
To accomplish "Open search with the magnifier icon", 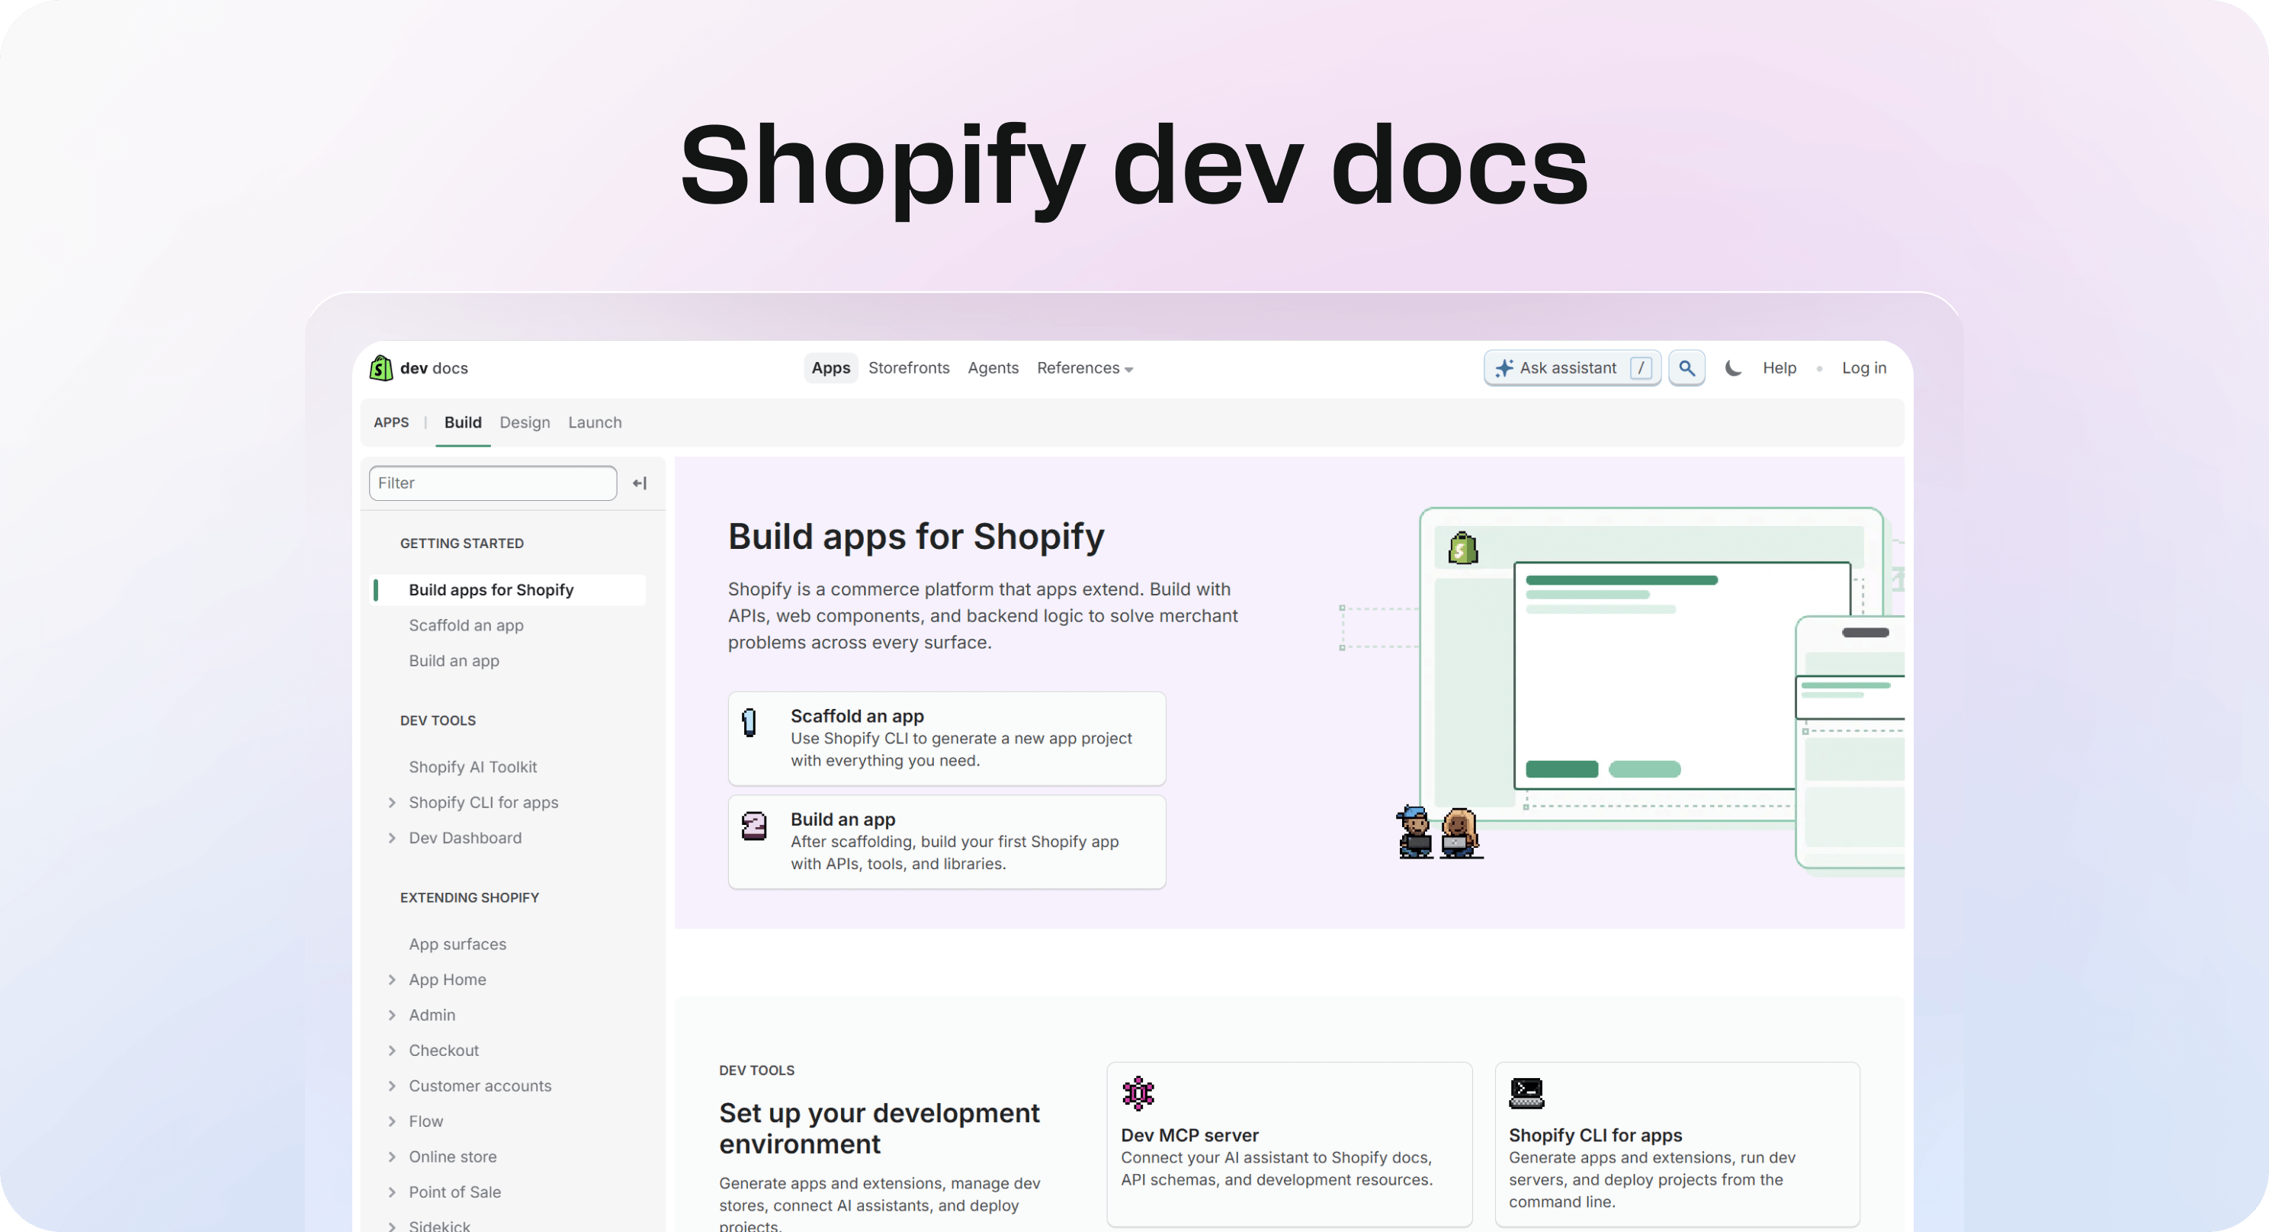I will [1687, 368].
